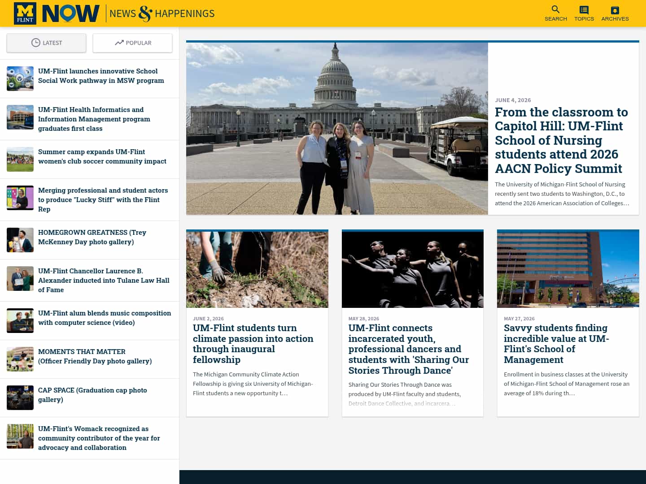Open 'From the classroom to Capitol Hill' headline
646x484 pixels.
click(561, 140)
